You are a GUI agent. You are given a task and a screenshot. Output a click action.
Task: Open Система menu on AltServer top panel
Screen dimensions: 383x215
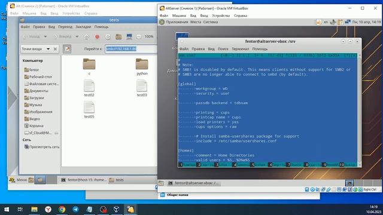pos(210,22)
